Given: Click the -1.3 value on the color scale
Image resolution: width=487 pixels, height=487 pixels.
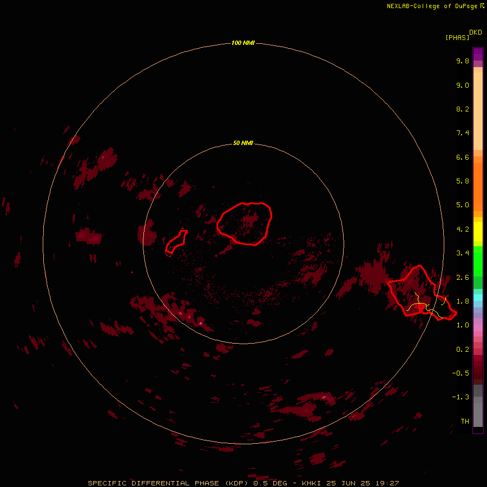Looking at the screenshot, I should pyautogui.click(x=460, y=397).
